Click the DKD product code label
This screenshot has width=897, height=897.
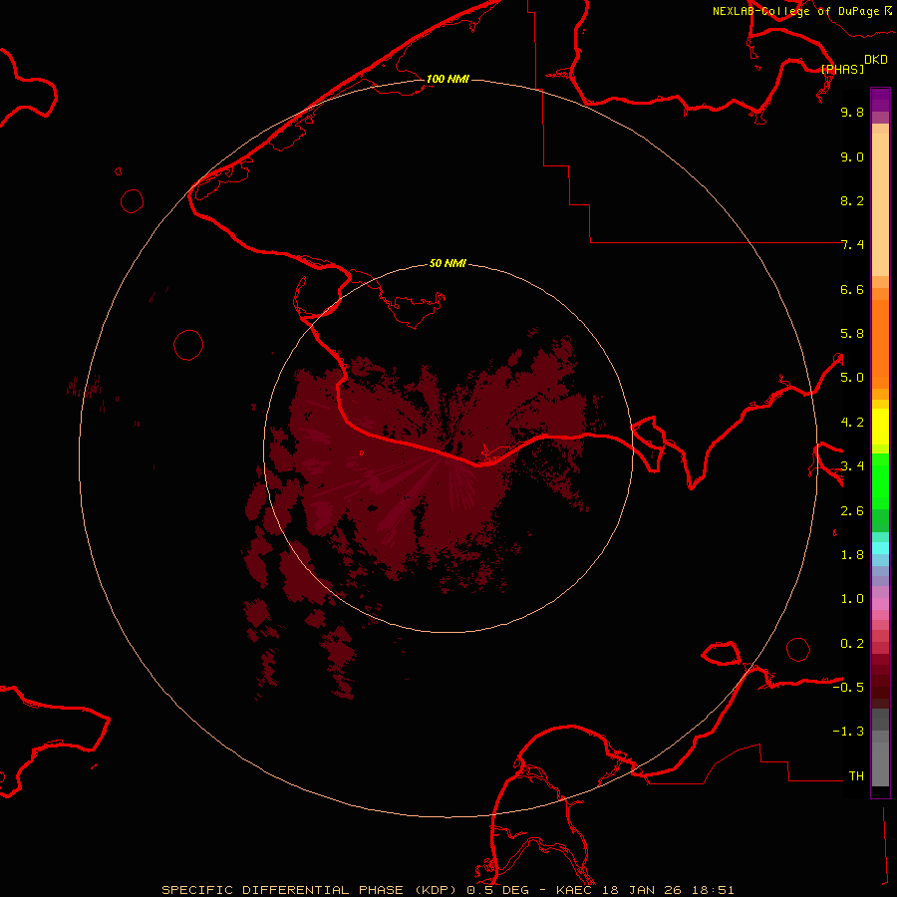click(876, 59)
